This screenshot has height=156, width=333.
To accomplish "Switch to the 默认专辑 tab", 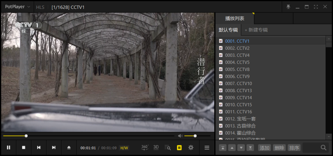I will point(228,30).
